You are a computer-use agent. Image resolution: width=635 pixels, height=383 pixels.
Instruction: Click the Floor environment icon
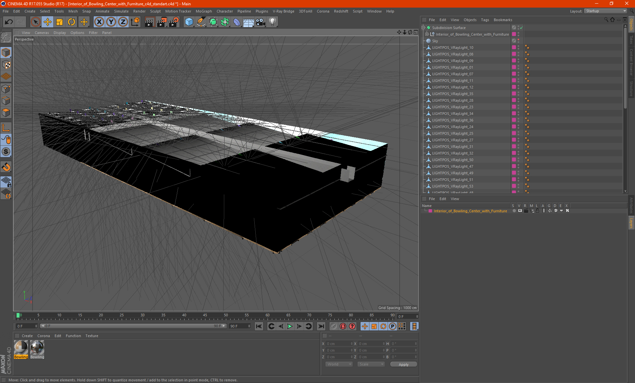249,22
